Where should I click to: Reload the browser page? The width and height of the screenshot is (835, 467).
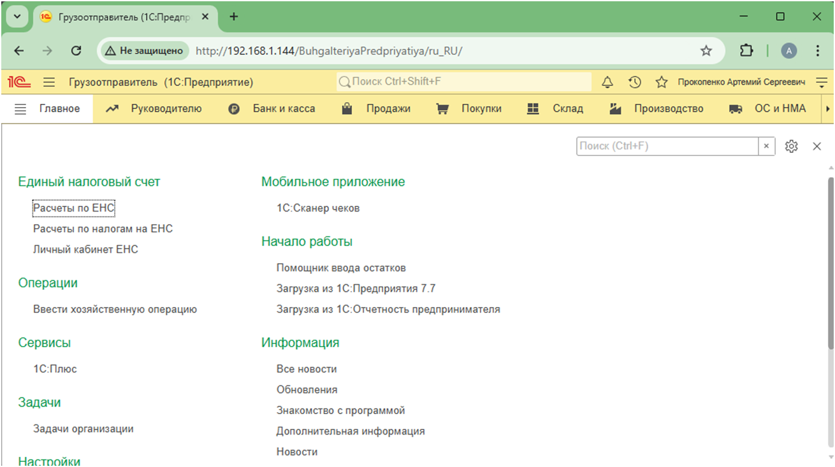(x=76, y=51)
